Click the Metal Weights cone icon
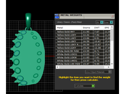This screenshot has height=94, width=125. click(57, 16)
